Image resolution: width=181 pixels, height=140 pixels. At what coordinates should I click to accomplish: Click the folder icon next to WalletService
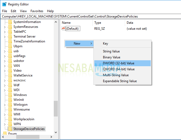(x=10, y=75)
